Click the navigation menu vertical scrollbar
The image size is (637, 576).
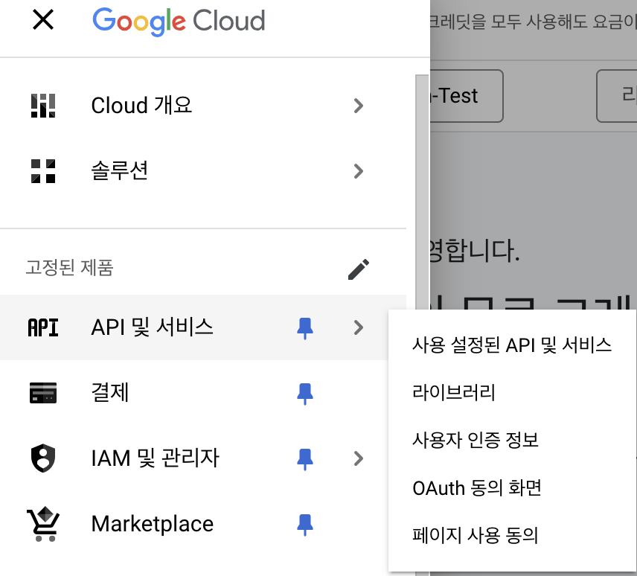[x=422, y=191]
